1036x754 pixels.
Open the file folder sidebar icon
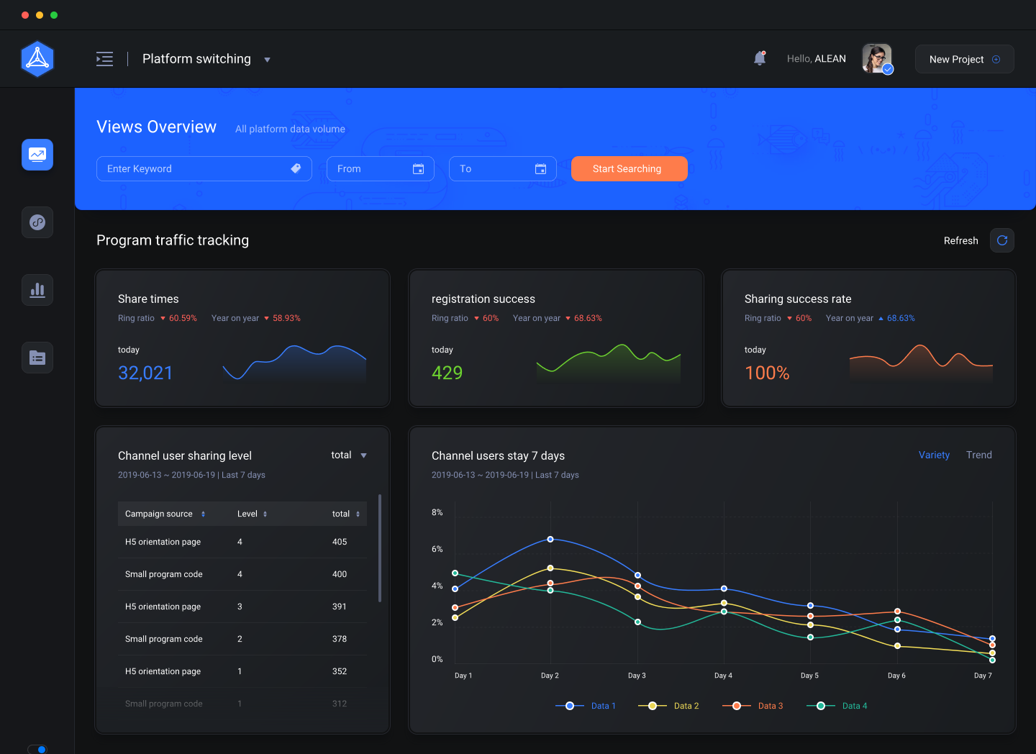pos(37,358)
